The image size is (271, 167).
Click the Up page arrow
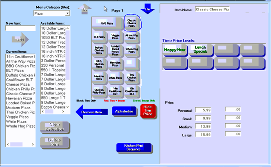click(x=85, y=9)
